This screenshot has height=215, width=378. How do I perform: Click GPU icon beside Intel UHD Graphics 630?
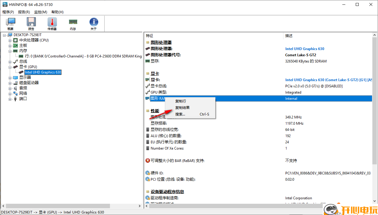click(21, 72)
